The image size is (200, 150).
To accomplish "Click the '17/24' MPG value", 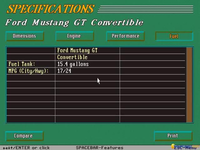I will (64, 71).
